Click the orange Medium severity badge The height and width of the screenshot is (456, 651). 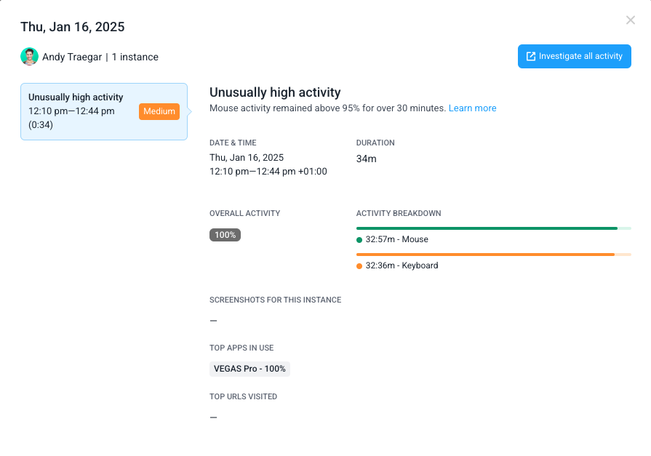click(x=159, y=111)
